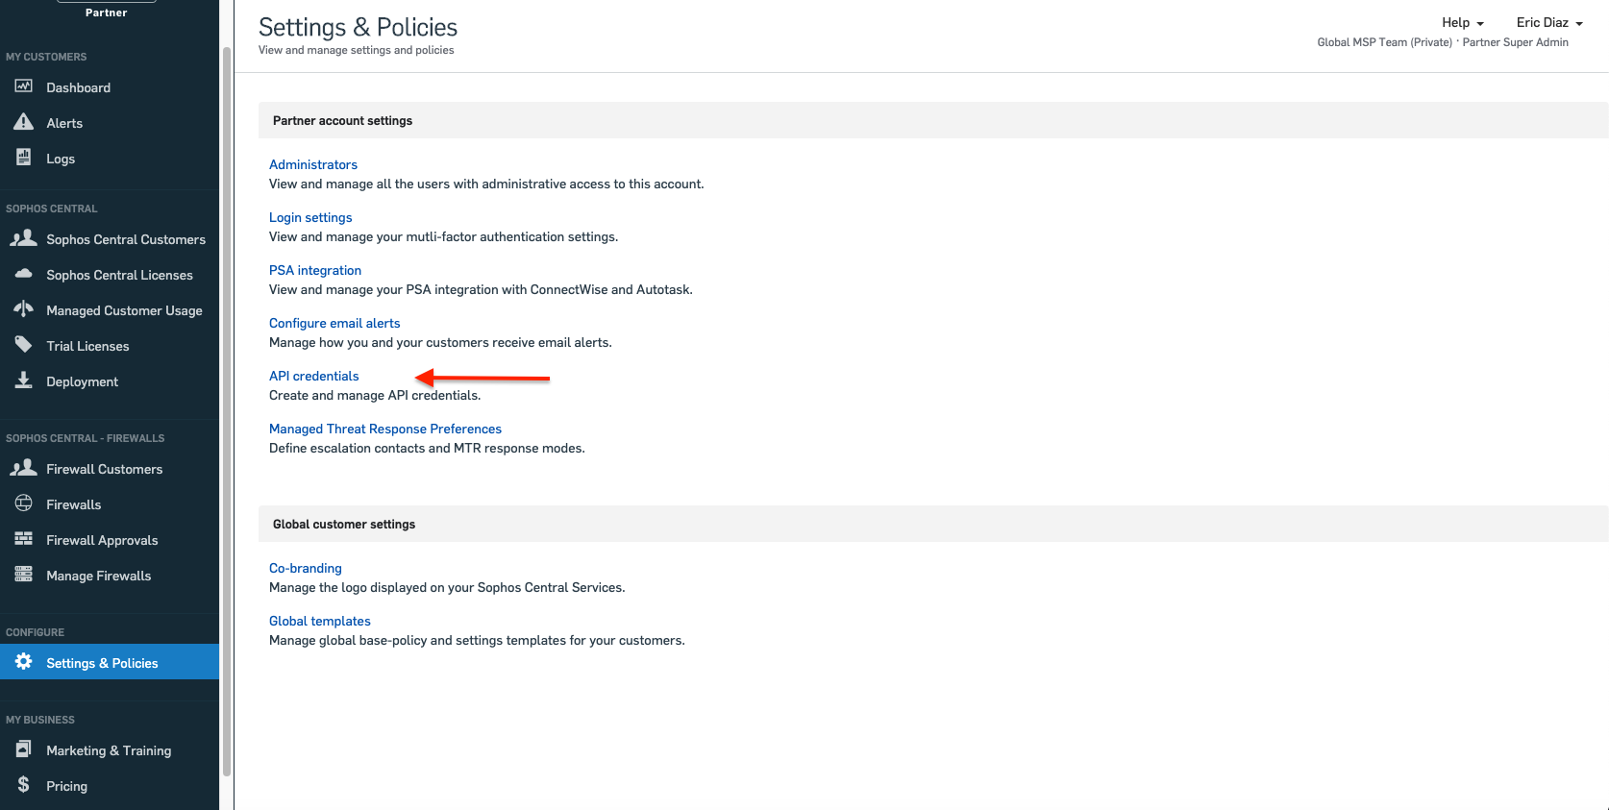Open Marketing & Training in sidebar

click(x=110, y=750)
